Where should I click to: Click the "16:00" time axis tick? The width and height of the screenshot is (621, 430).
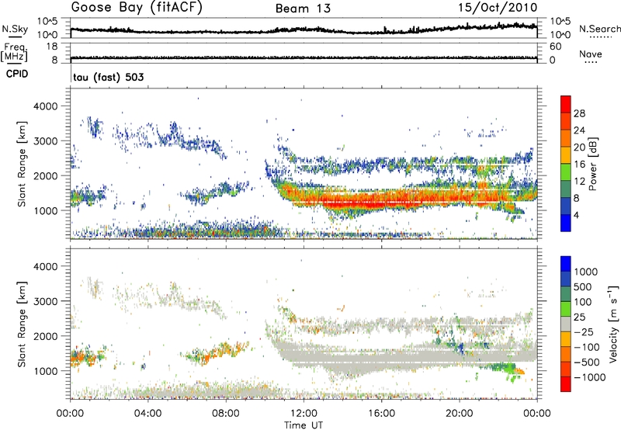[381, 414]
